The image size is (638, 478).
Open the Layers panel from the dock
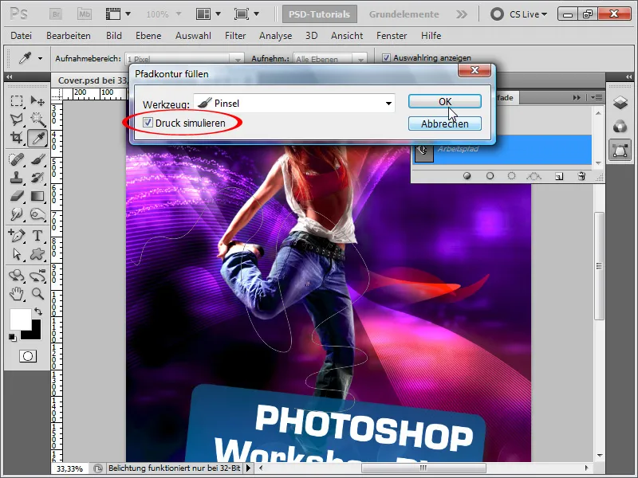point(620,103)
